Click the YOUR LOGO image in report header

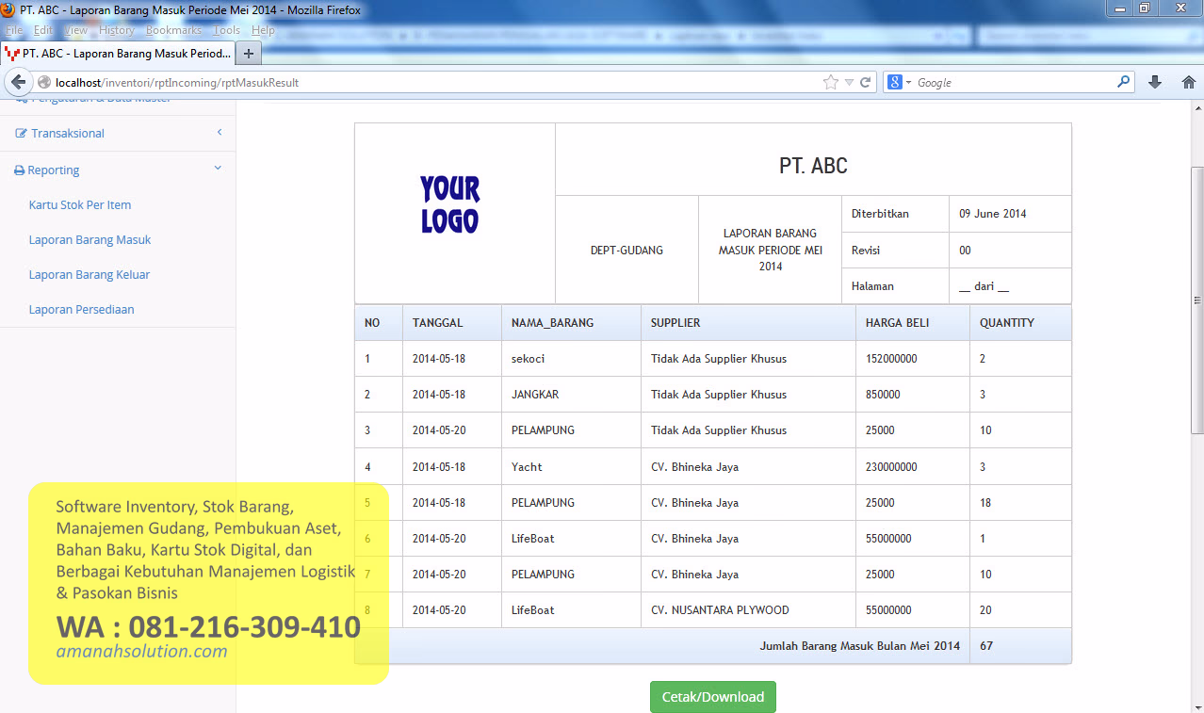tap(449, 204)
